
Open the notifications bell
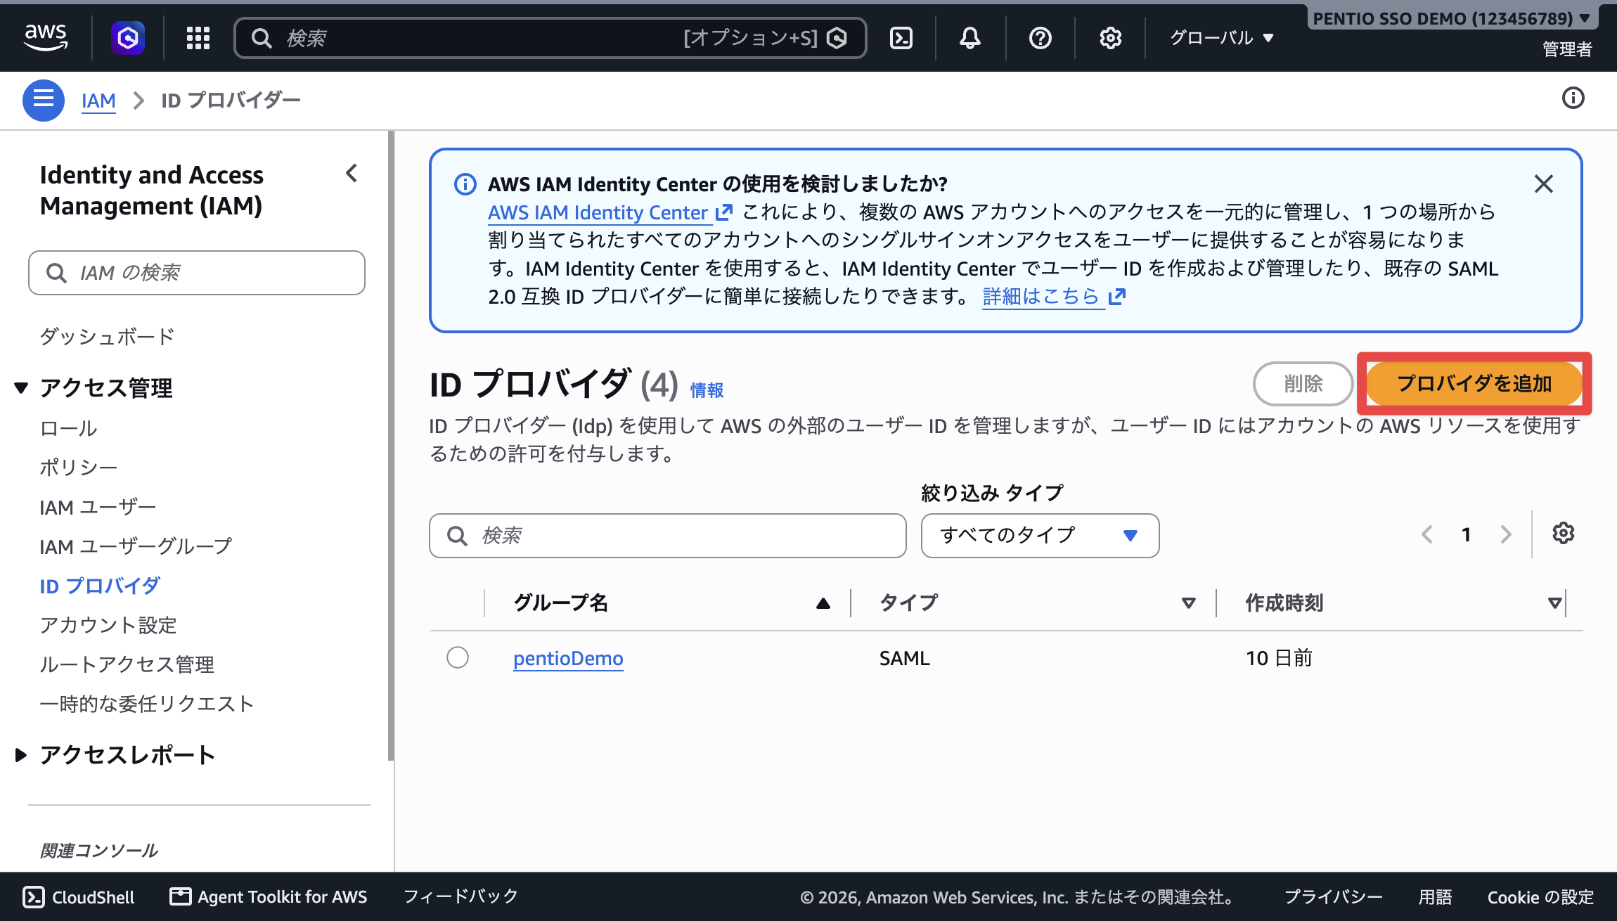coord(970,38)
